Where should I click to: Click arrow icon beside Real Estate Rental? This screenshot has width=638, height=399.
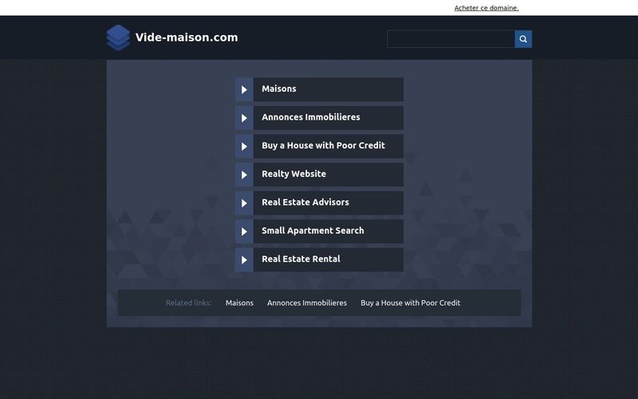[244, 260]
